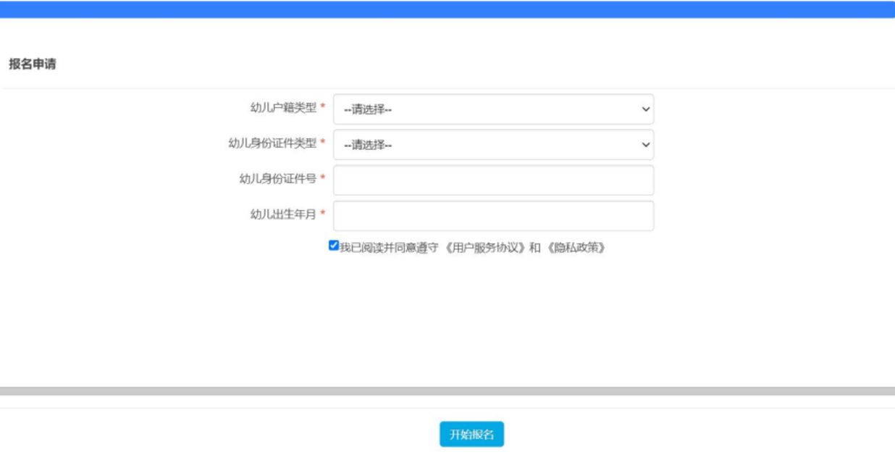The image size is (895, 468).
Task: Click the 我已阅读并同意遵守 agreement text
Action: 389,248
